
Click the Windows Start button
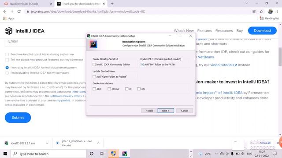[x=5, y=154]
